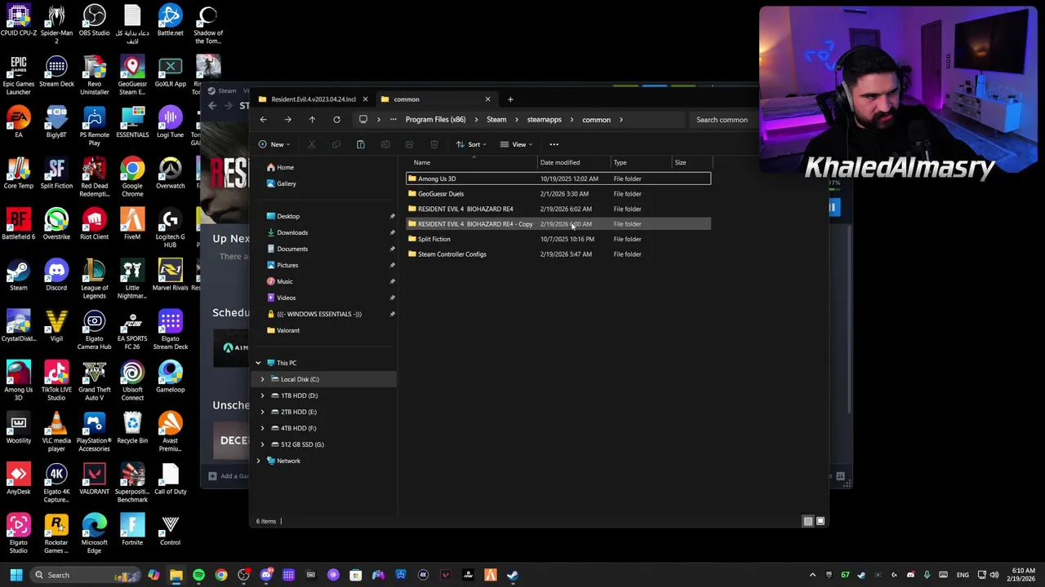Close the 'common' tab
This screenshot has height=587, width=1045.
[x=487, y=99]
